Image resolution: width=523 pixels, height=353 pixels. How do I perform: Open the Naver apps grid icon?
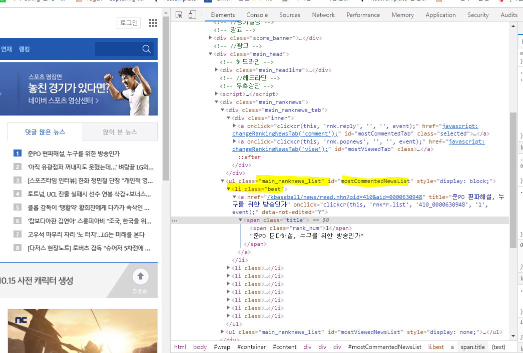[x=153, y=22]
